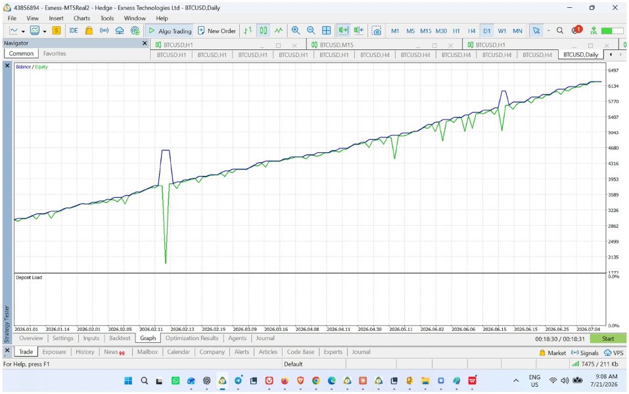Screen dimensions: 629x394
Task: Open the chart type line icon
Action: coord(14,30)
